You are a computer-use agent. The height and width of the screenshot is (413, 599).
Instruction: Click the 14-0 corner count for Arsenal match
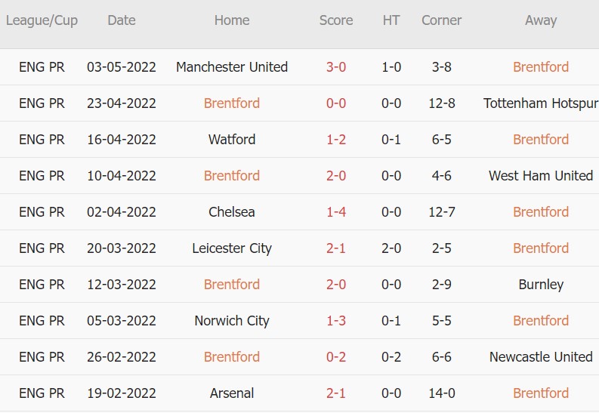coord(442,393)
